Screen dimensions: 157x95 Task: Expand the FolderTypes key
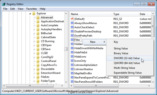click(34, 81)
